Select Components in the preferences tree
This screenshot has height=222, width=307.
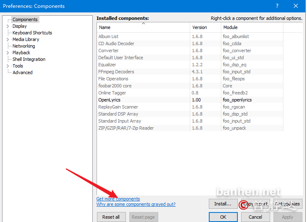[x=25, y=19]
